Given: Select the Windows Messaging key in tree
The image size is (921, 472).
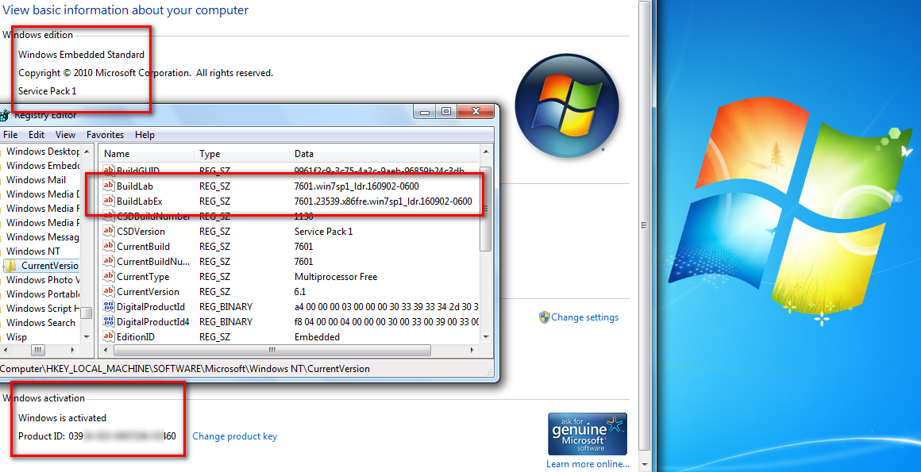Looking at the screenshot, I should 42,237.
